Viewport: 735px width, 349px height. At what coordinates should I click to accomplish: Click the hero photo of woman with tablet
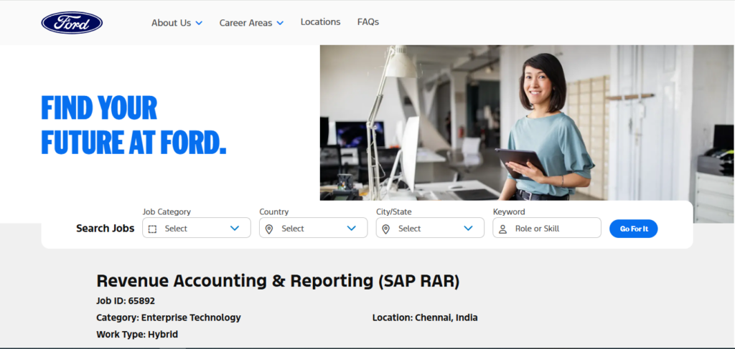(x=528, y=123)
